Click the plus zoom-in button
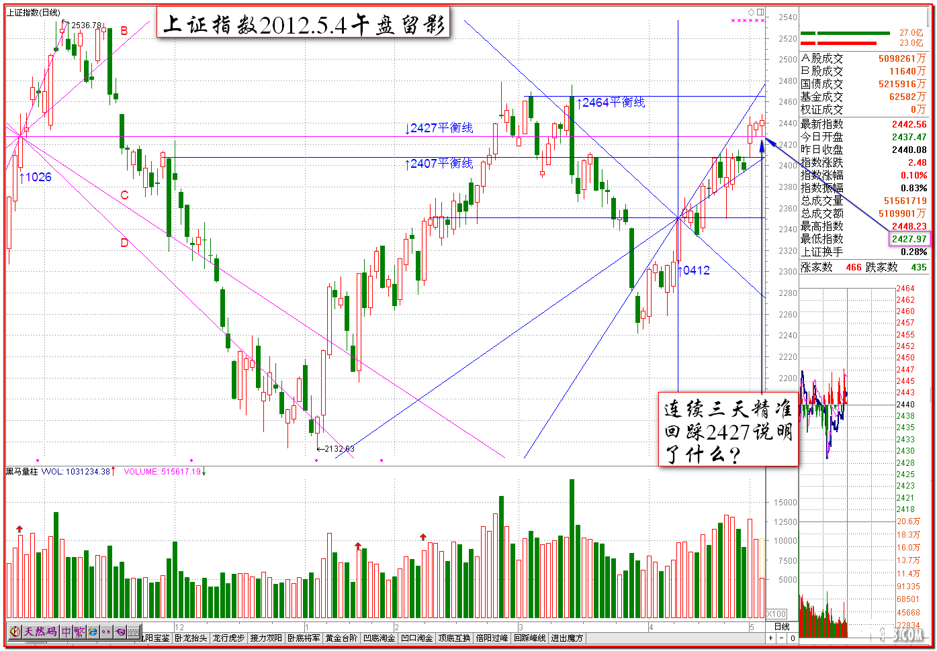 (771, 638)
